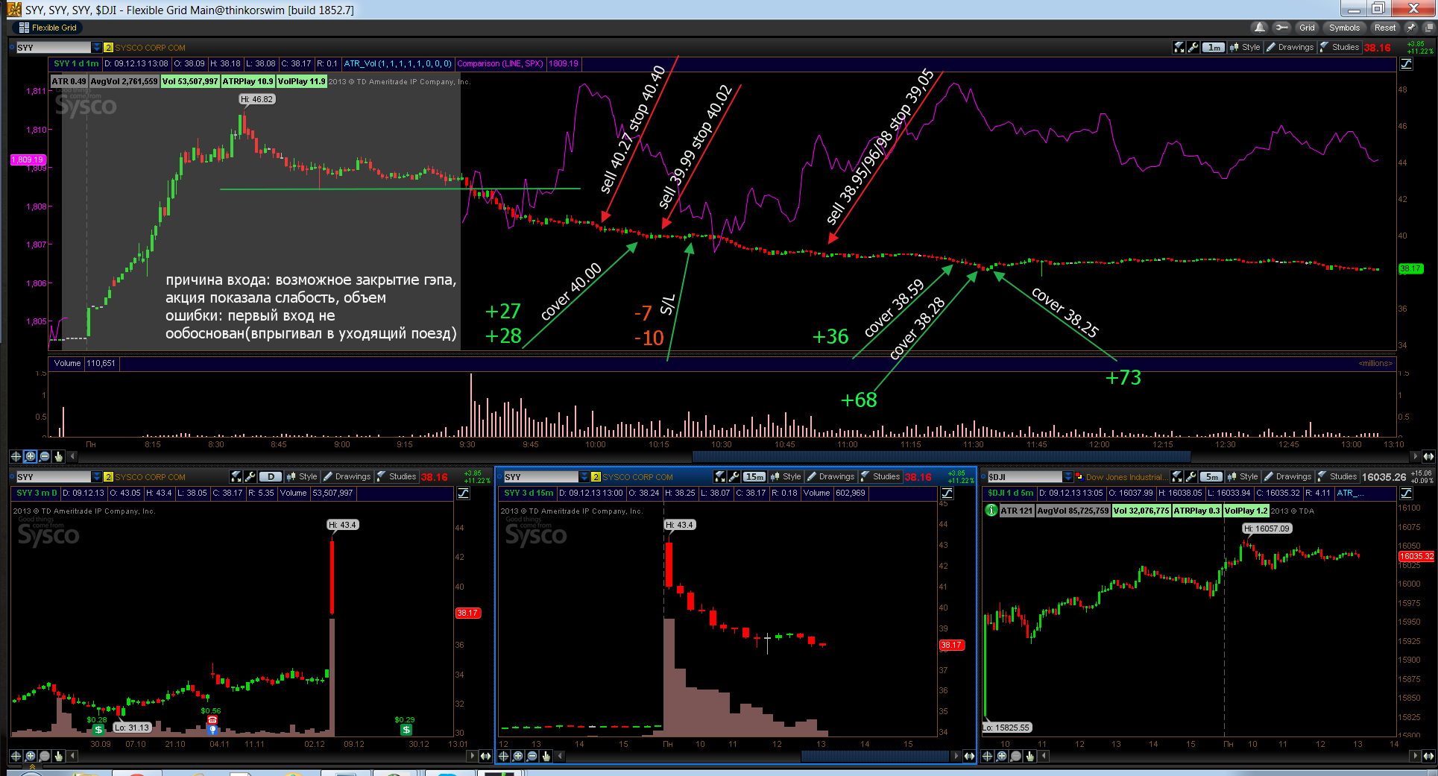This screenshot has width=1438, height=776.
Task: Open the Studies menu on the $DJI chart
Action: pos(1337,476)
